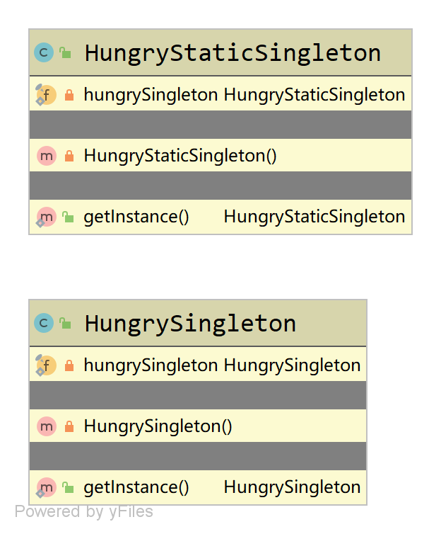Select hungrySingleton field in HungryStaticSingleton
Viewport: 441px width, 534px height.
pyautogui.click(x=220, y=93)
